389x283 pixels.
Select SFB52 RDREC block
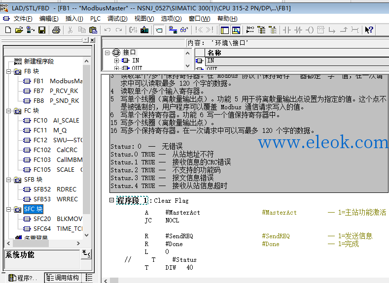[50, 189]
